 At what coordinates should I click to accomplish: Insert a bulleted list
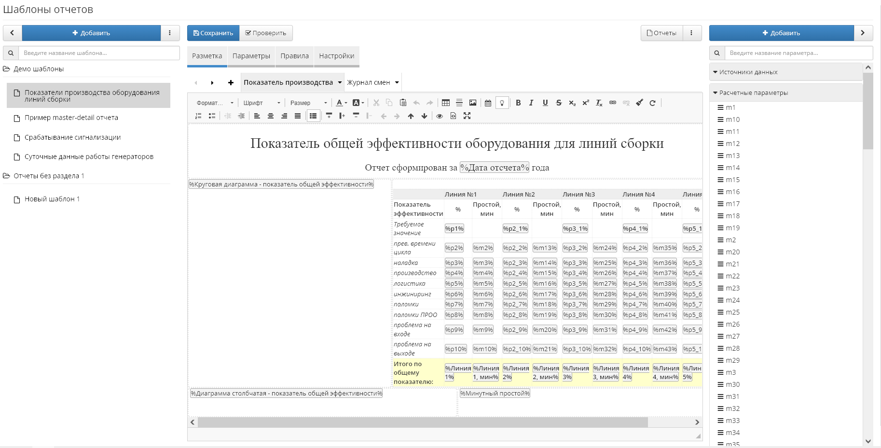tap(212, 116)
